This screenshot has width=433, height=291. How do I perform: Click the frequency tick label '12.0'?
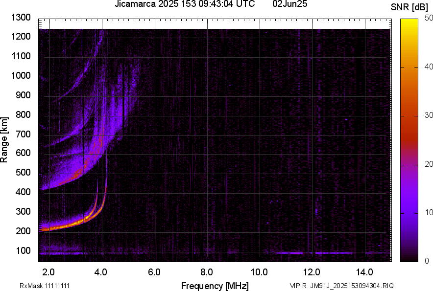click(x=312, y=272)
